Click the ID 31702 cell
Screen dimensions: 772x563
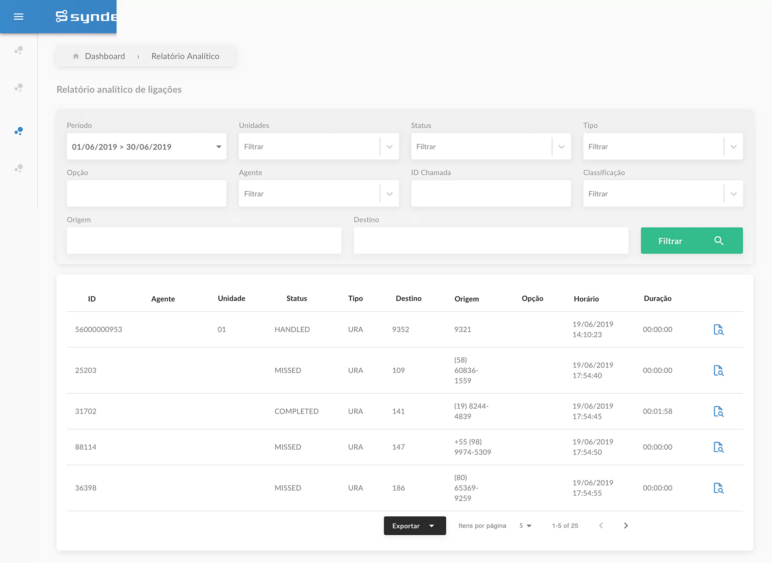pos(86,411)
